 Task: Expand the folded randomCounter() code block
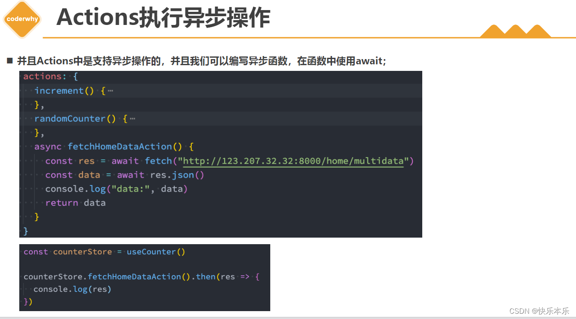coord(132,119)
